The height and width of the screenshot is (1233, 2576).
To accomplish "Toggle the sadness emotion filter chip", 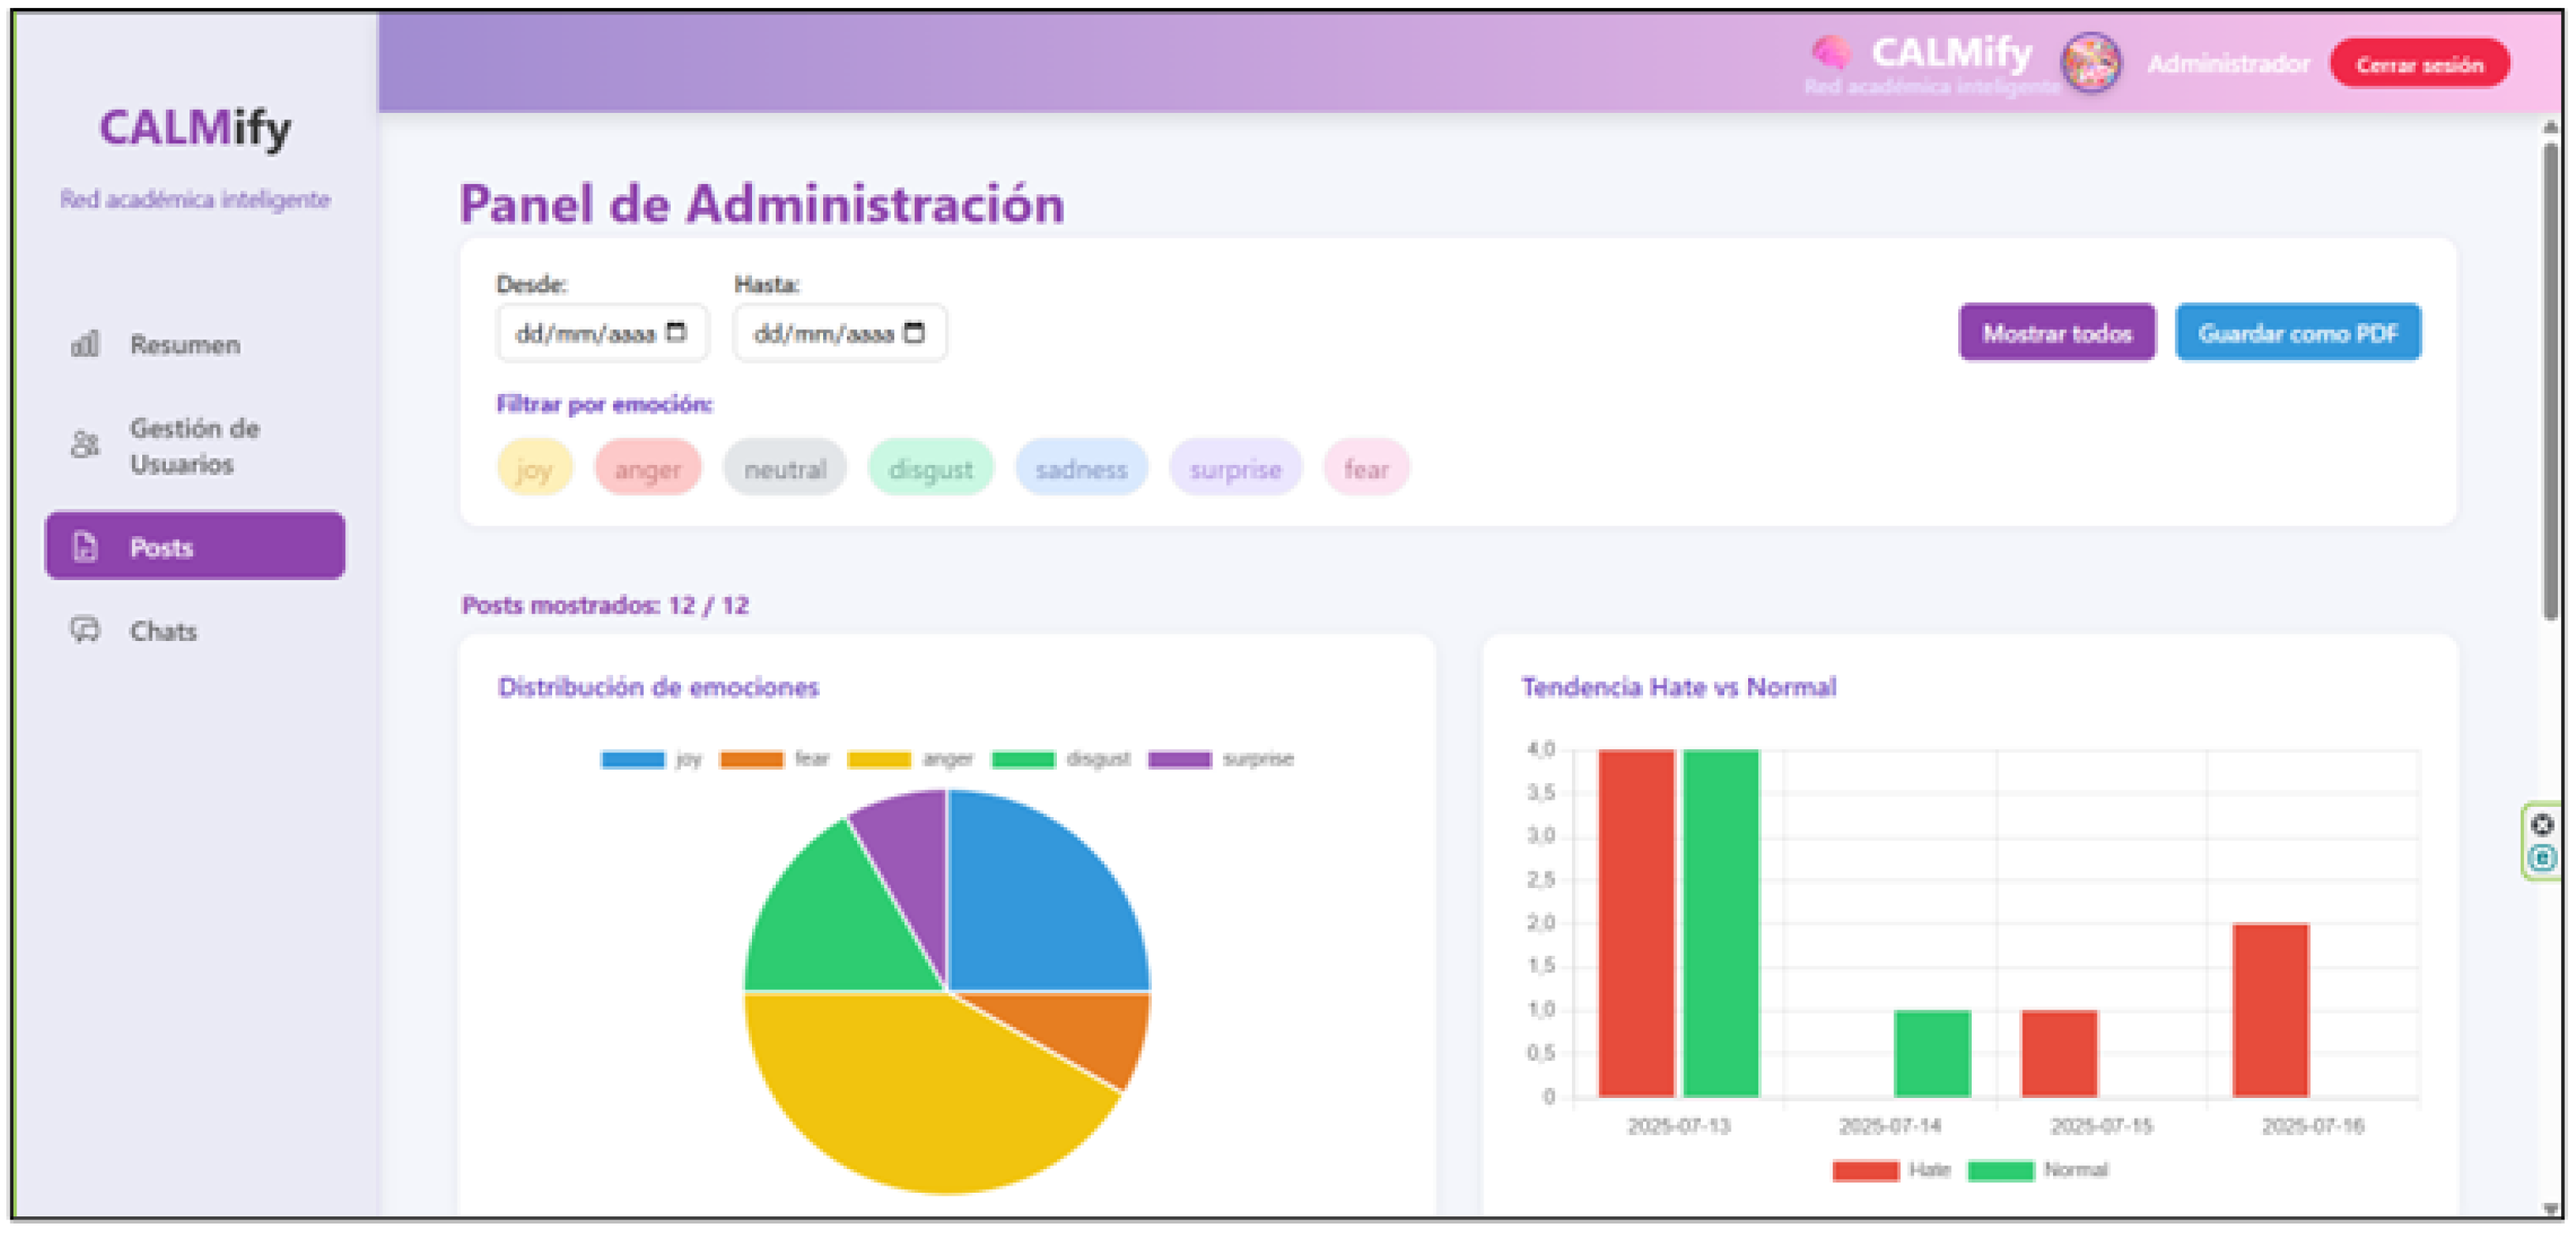I will point(1081,467).
